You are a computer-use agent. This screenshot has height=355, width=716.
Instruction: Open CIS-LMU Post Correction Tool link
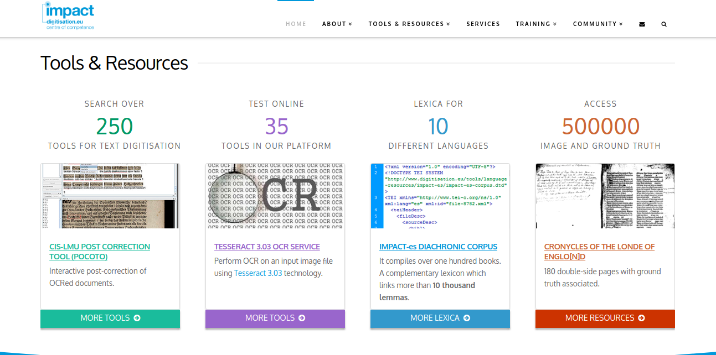(100, 252)
